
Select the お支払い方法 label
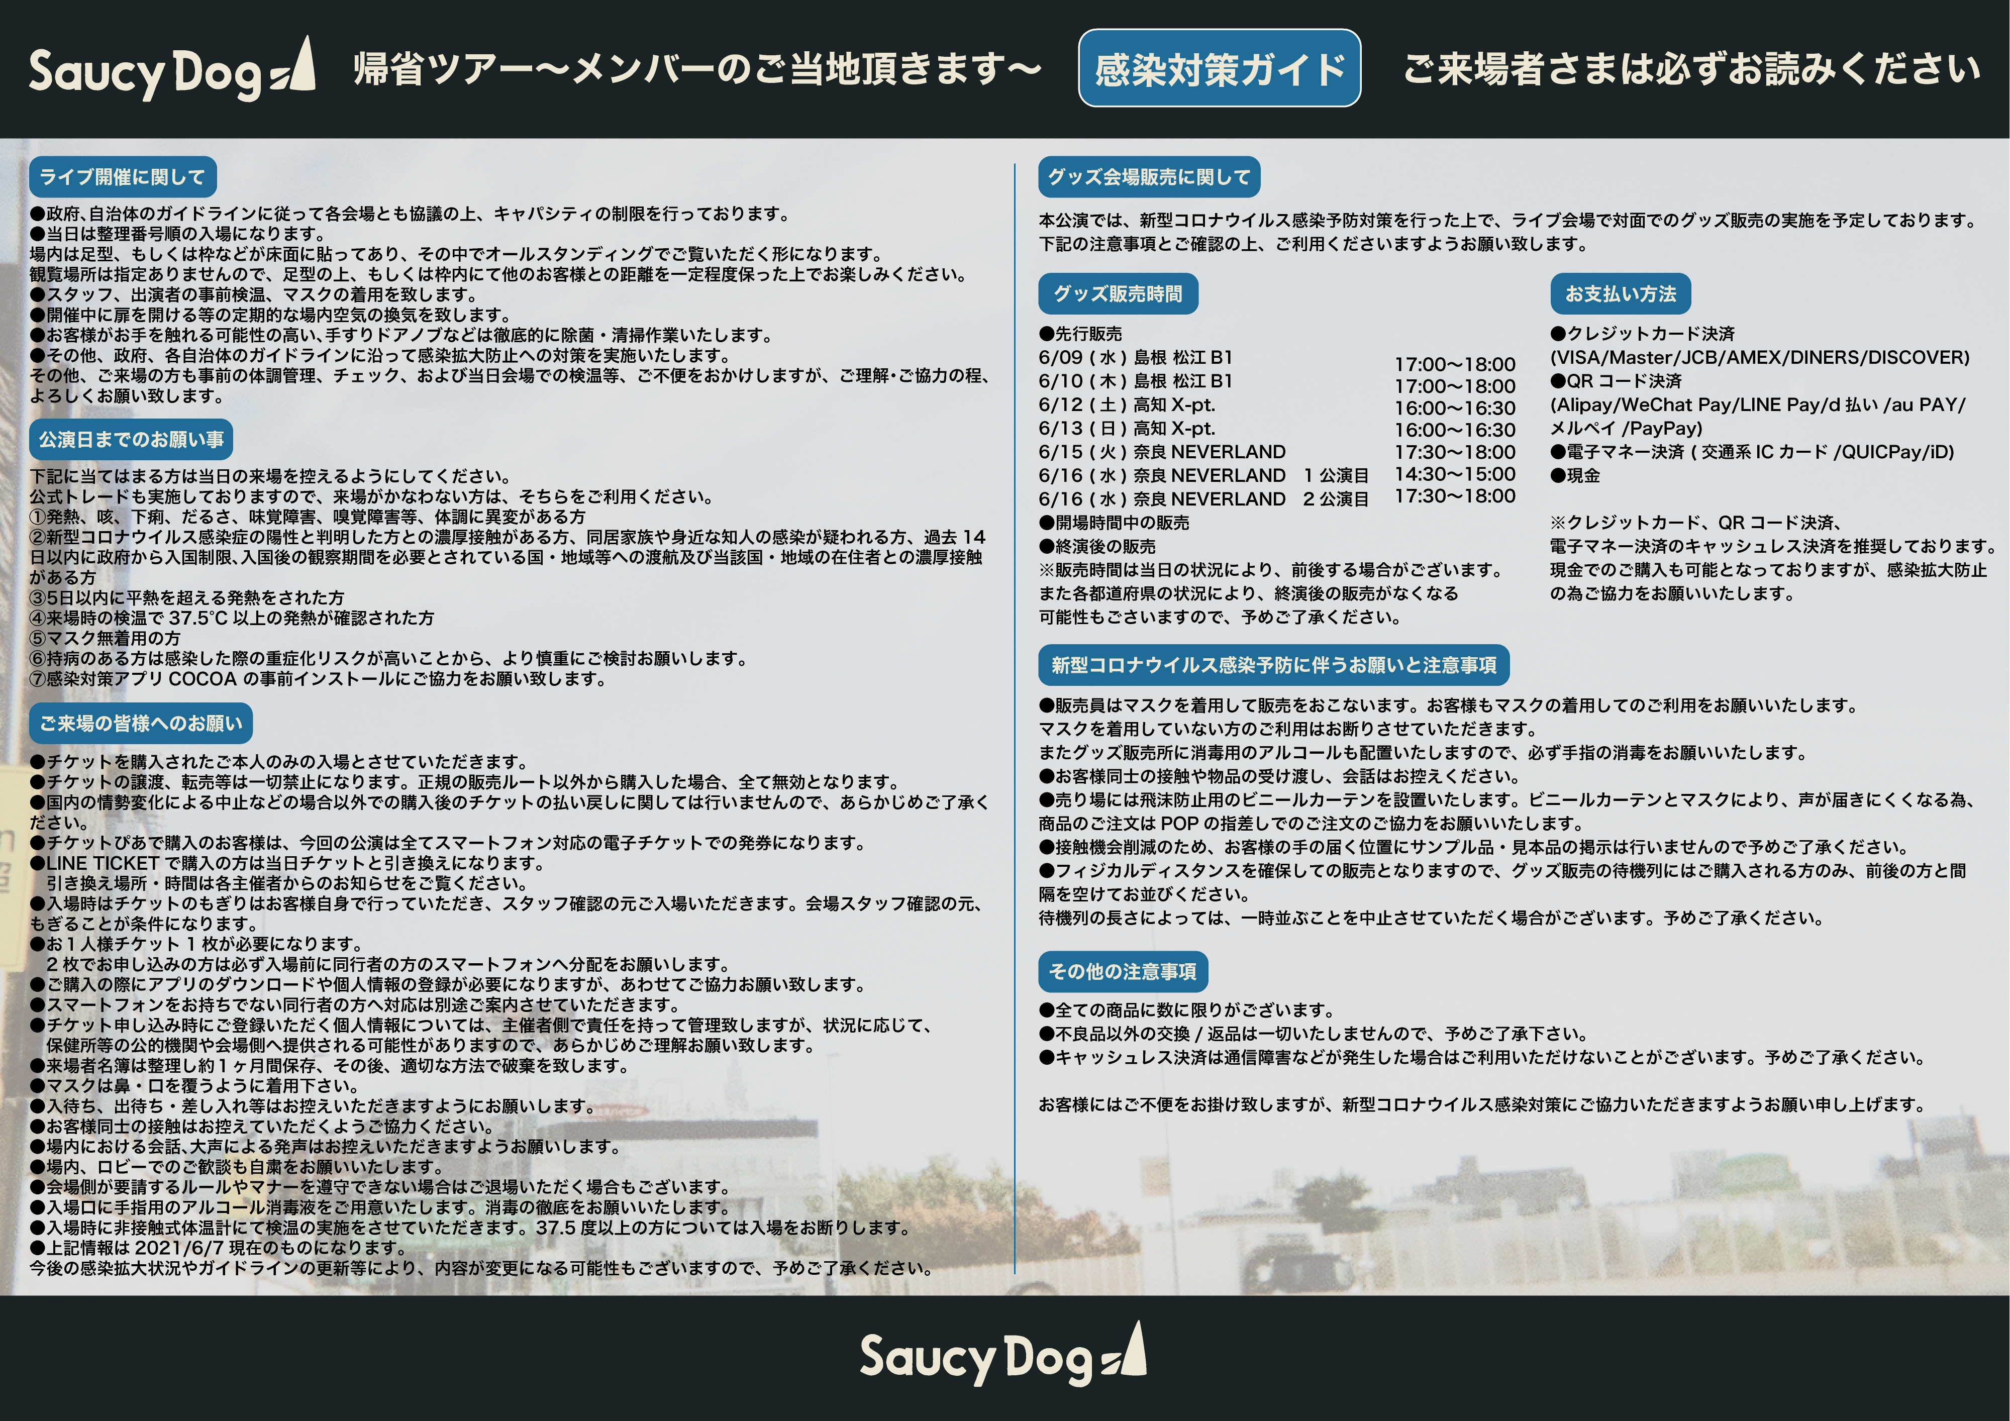pos(1621,293)
